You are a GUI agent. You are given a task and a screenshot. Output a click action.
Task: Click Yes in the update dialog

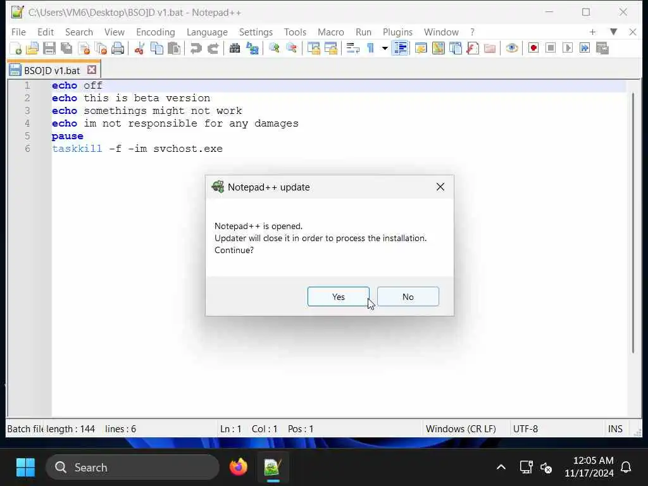pos(338,297)
